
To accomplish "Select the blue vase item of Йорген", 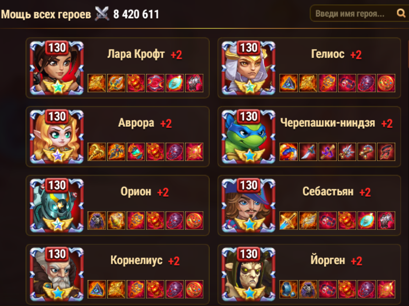I will [x=288, y=289].
